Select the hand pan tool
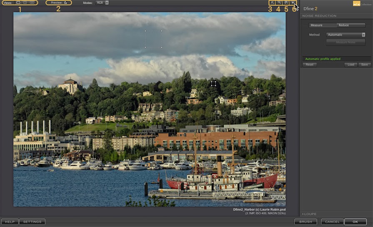Image resolution: width=373 pixels, height=227 pixels. pyautogui.click(x=286, y=2)
